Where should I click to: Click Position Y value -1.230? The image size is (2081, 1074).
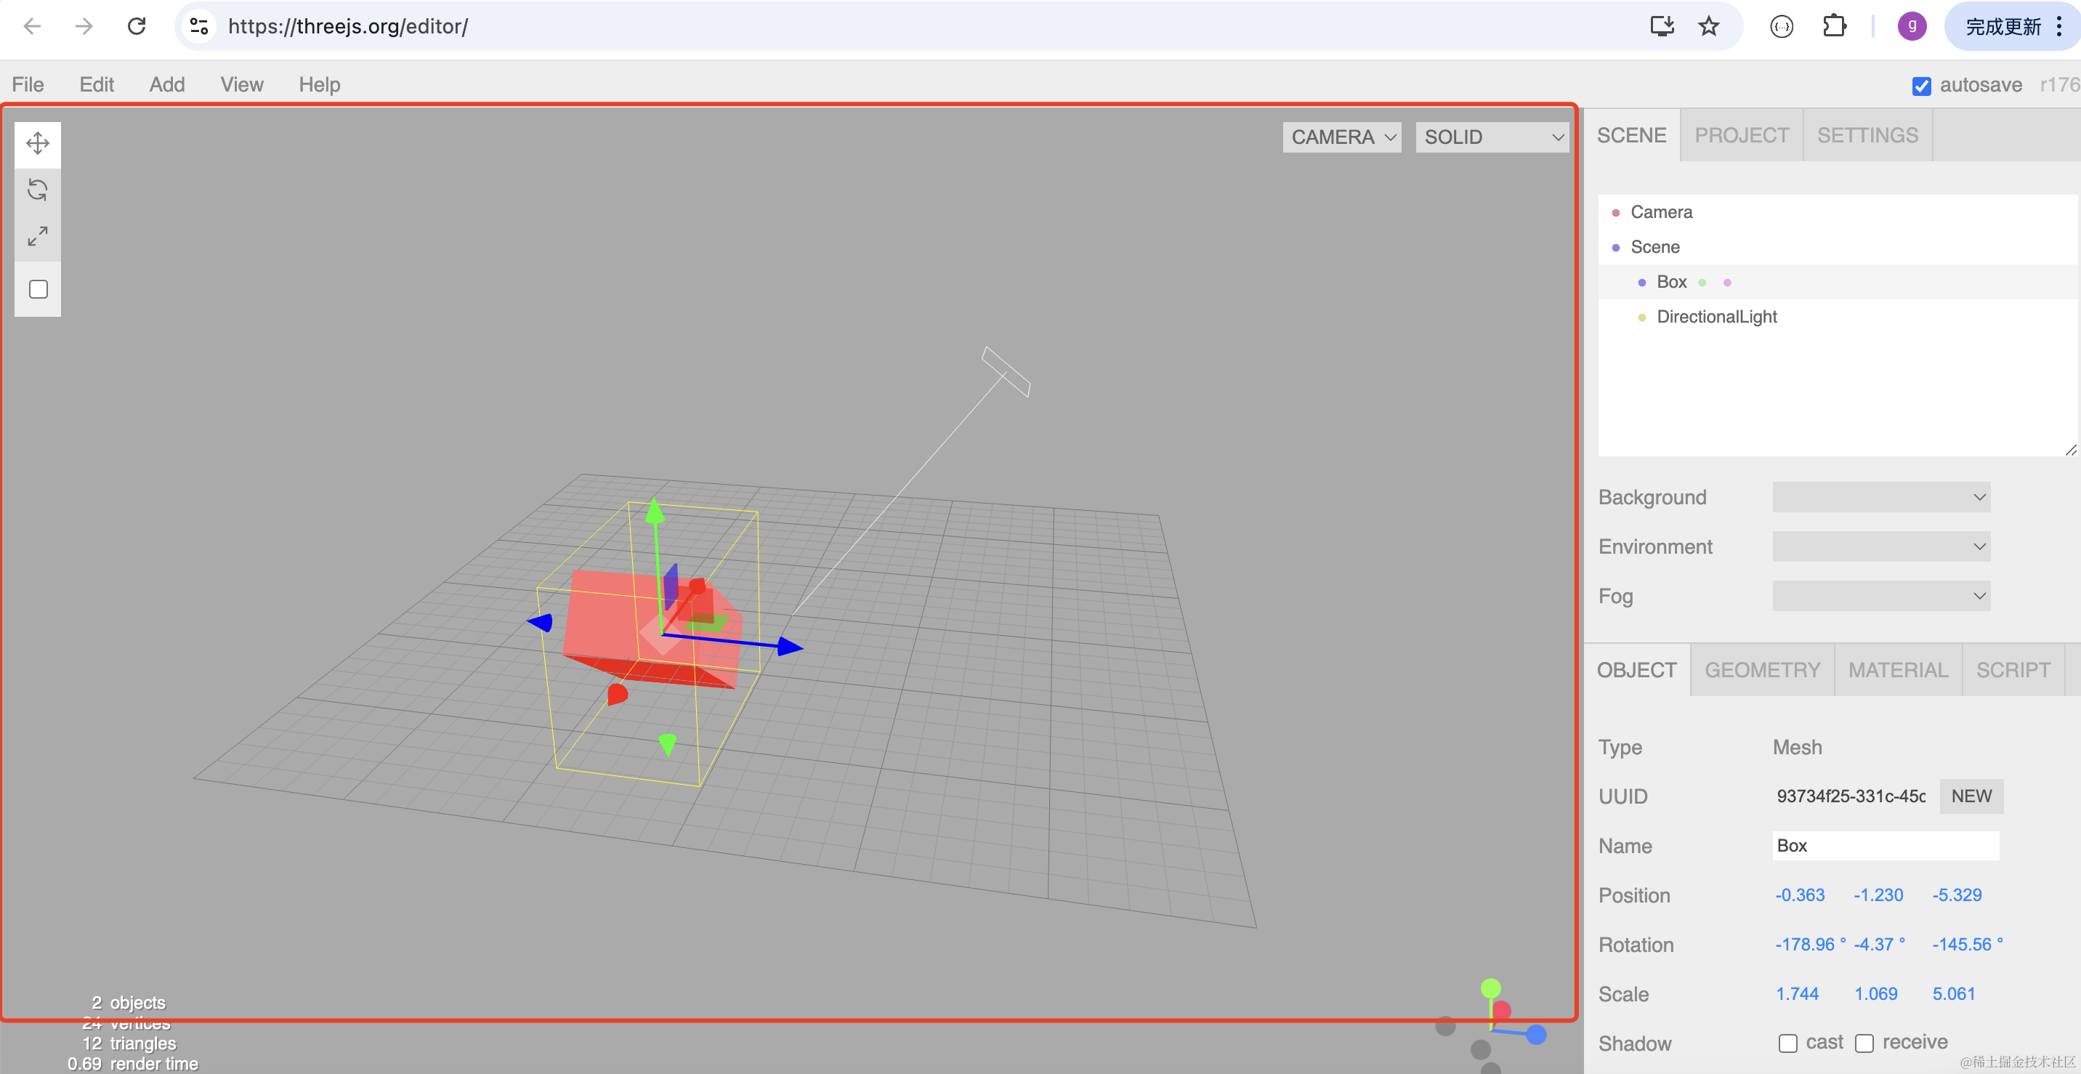click(x=1878, y=895)
